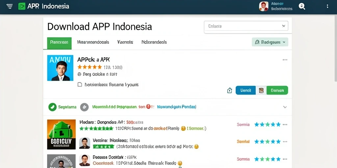Open the green Android Bobicuy thumbnail
This screenshot has width=337, height=168.
[x=62, y=134]
